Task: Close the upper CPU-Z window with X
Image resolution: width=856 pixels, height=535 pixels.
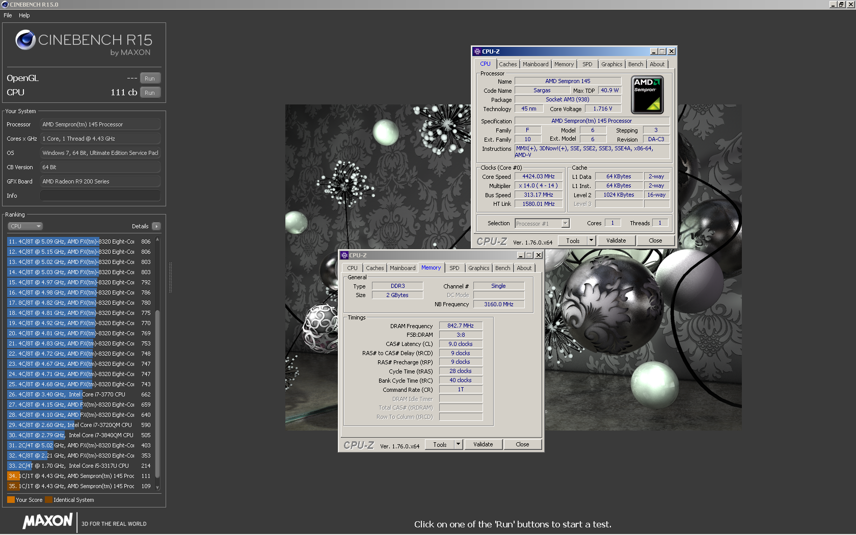Action: pyautogui.click(x=672, y=51)
